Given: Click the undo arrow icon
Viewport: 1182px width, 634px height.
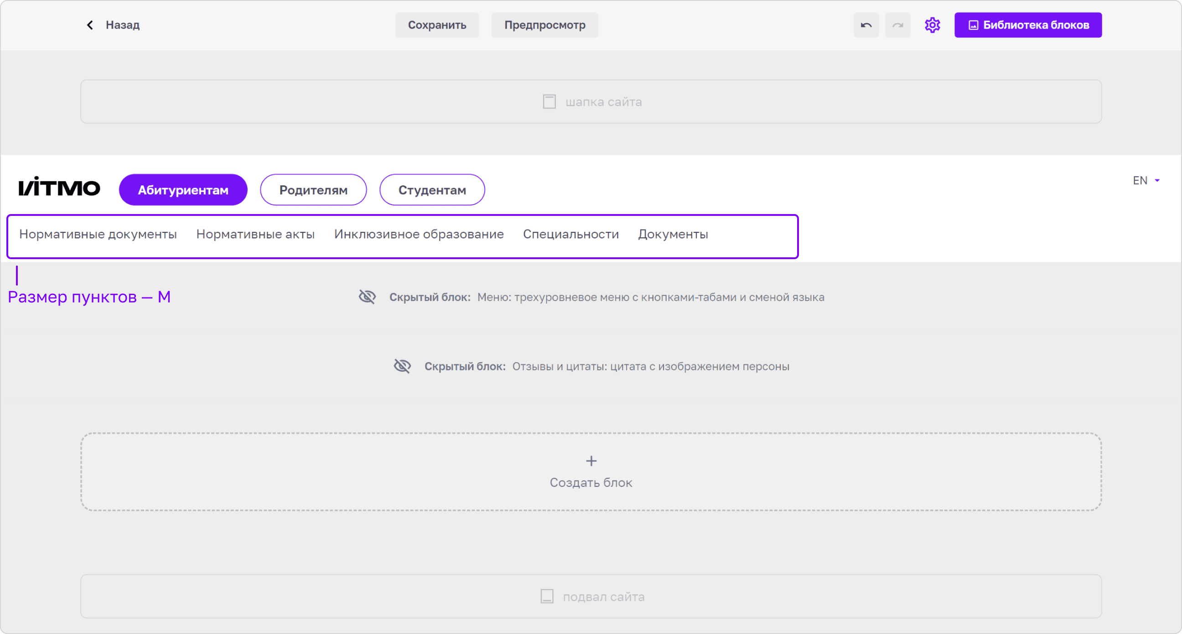Looking at the screenshot, I should pyautogui.click(x=866, y=25).
